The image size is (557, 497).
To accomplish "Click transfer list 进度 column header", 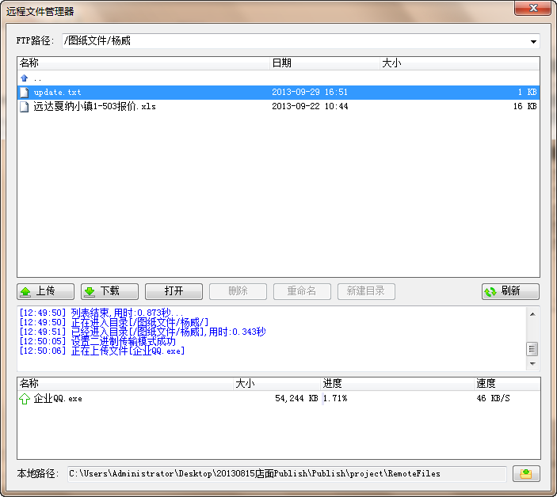I will 398,384.
